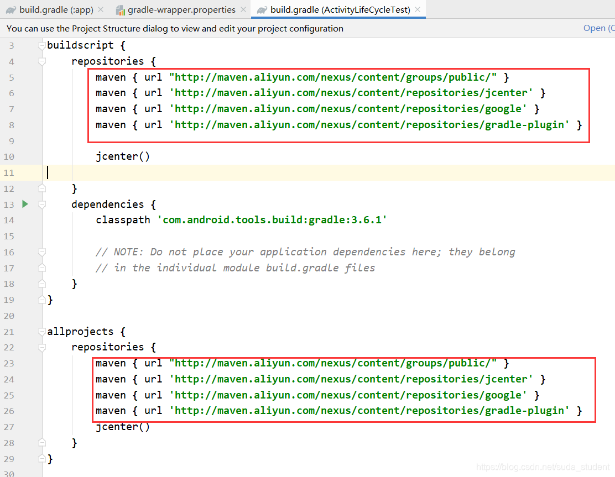The image size is (615, 477).
Task: Click the buildscript keyword on line 3
Action: click(80, 45)
